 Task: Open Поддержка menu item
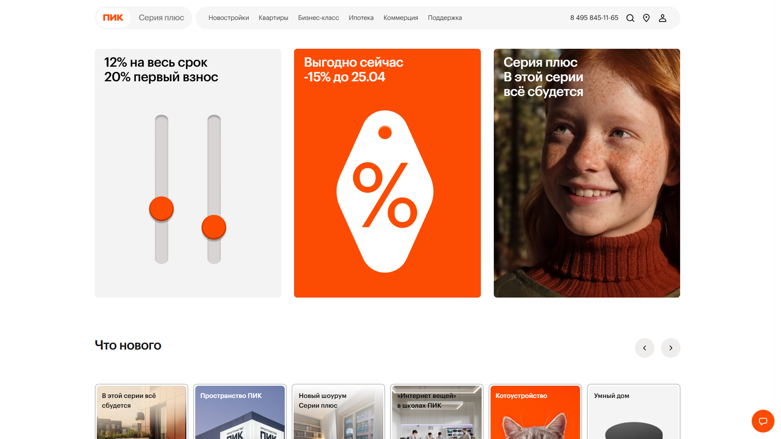coord(445,18)
